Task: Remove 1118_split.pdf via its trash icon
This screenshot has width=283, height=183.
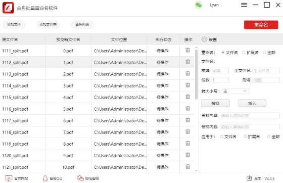Action: pos(187,131)
